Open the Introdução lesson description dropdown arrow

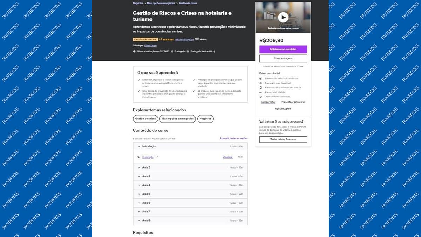click(156, 157)
